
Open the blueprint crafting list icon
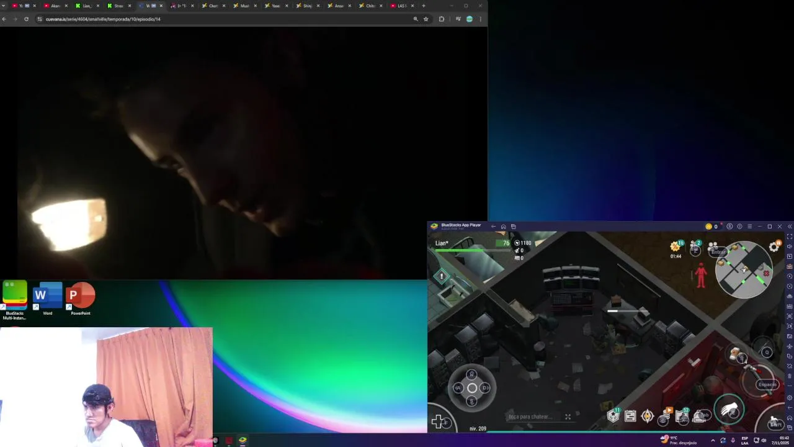click(x=630, y=417)
